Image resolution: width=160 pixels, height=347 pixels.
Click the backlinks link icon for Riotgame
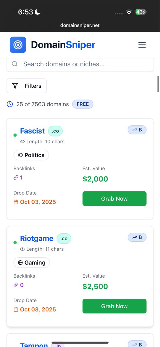[x=16, y=285]
